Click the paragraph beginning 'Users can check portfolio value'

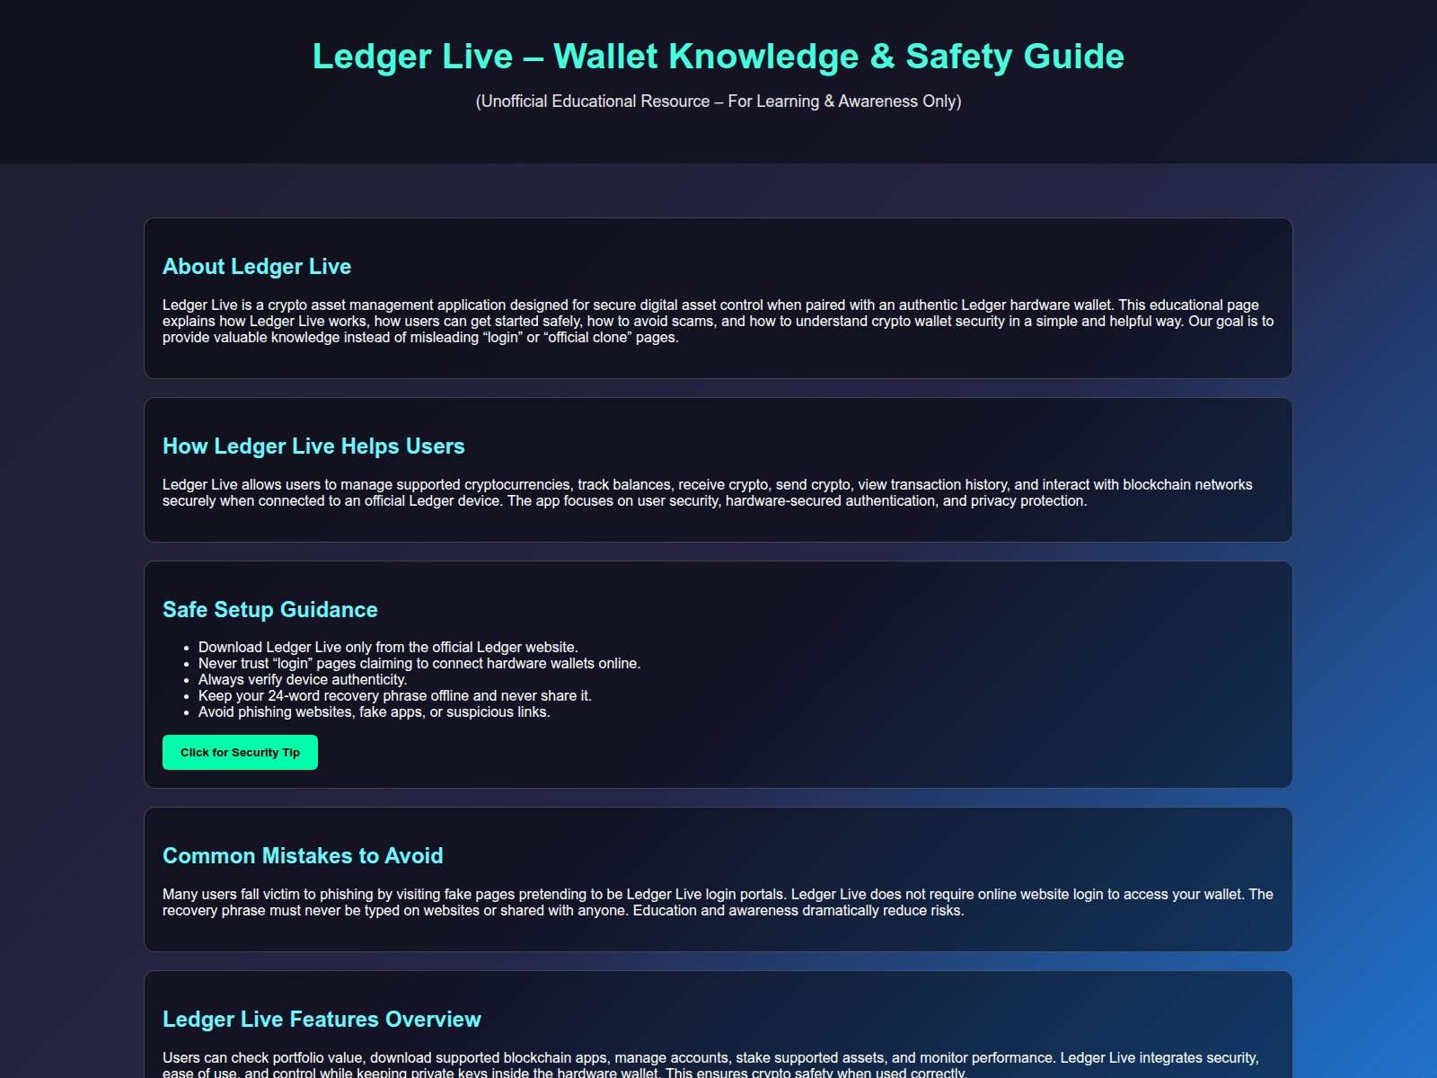point(711,1065)
